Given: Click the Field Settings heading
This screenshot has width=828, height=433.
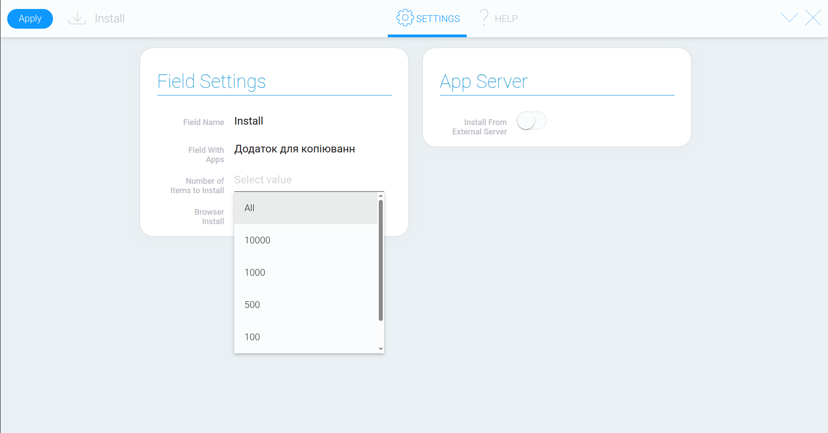Looking at the screenshot, I should coord(211,82).
